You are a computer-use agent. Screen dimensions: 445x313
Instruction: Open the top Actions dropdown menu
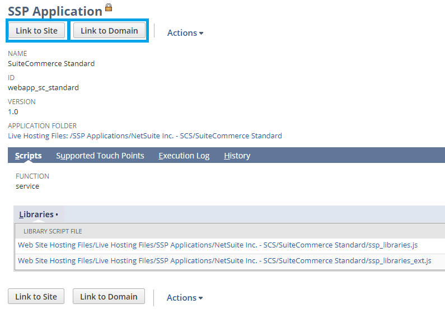pyautogui.click(x=185, y=33)
